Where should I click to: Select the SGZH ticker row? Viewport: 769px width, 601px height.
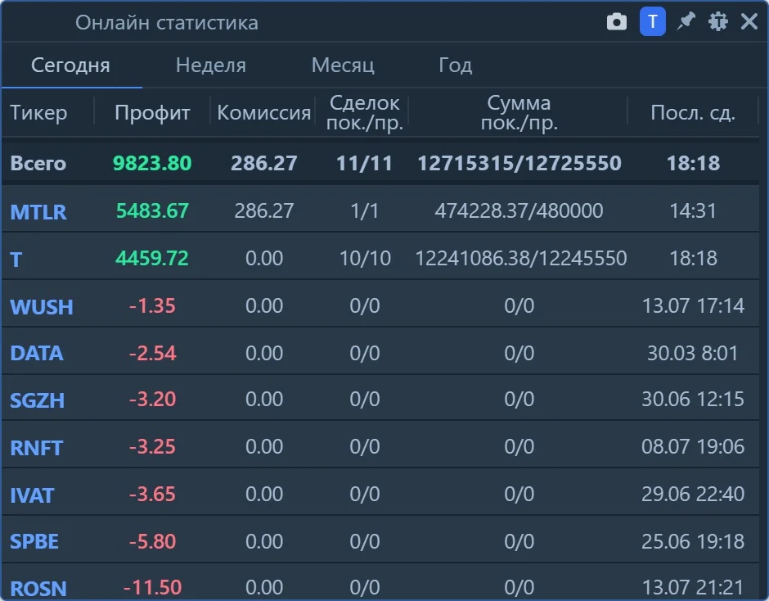(380, 400)
